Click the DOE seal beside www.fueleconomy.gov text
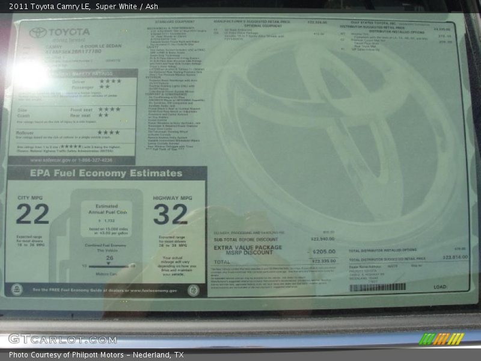Image resolution: width=481 pixels, height=361 pixels. click(x=193, y=291)
